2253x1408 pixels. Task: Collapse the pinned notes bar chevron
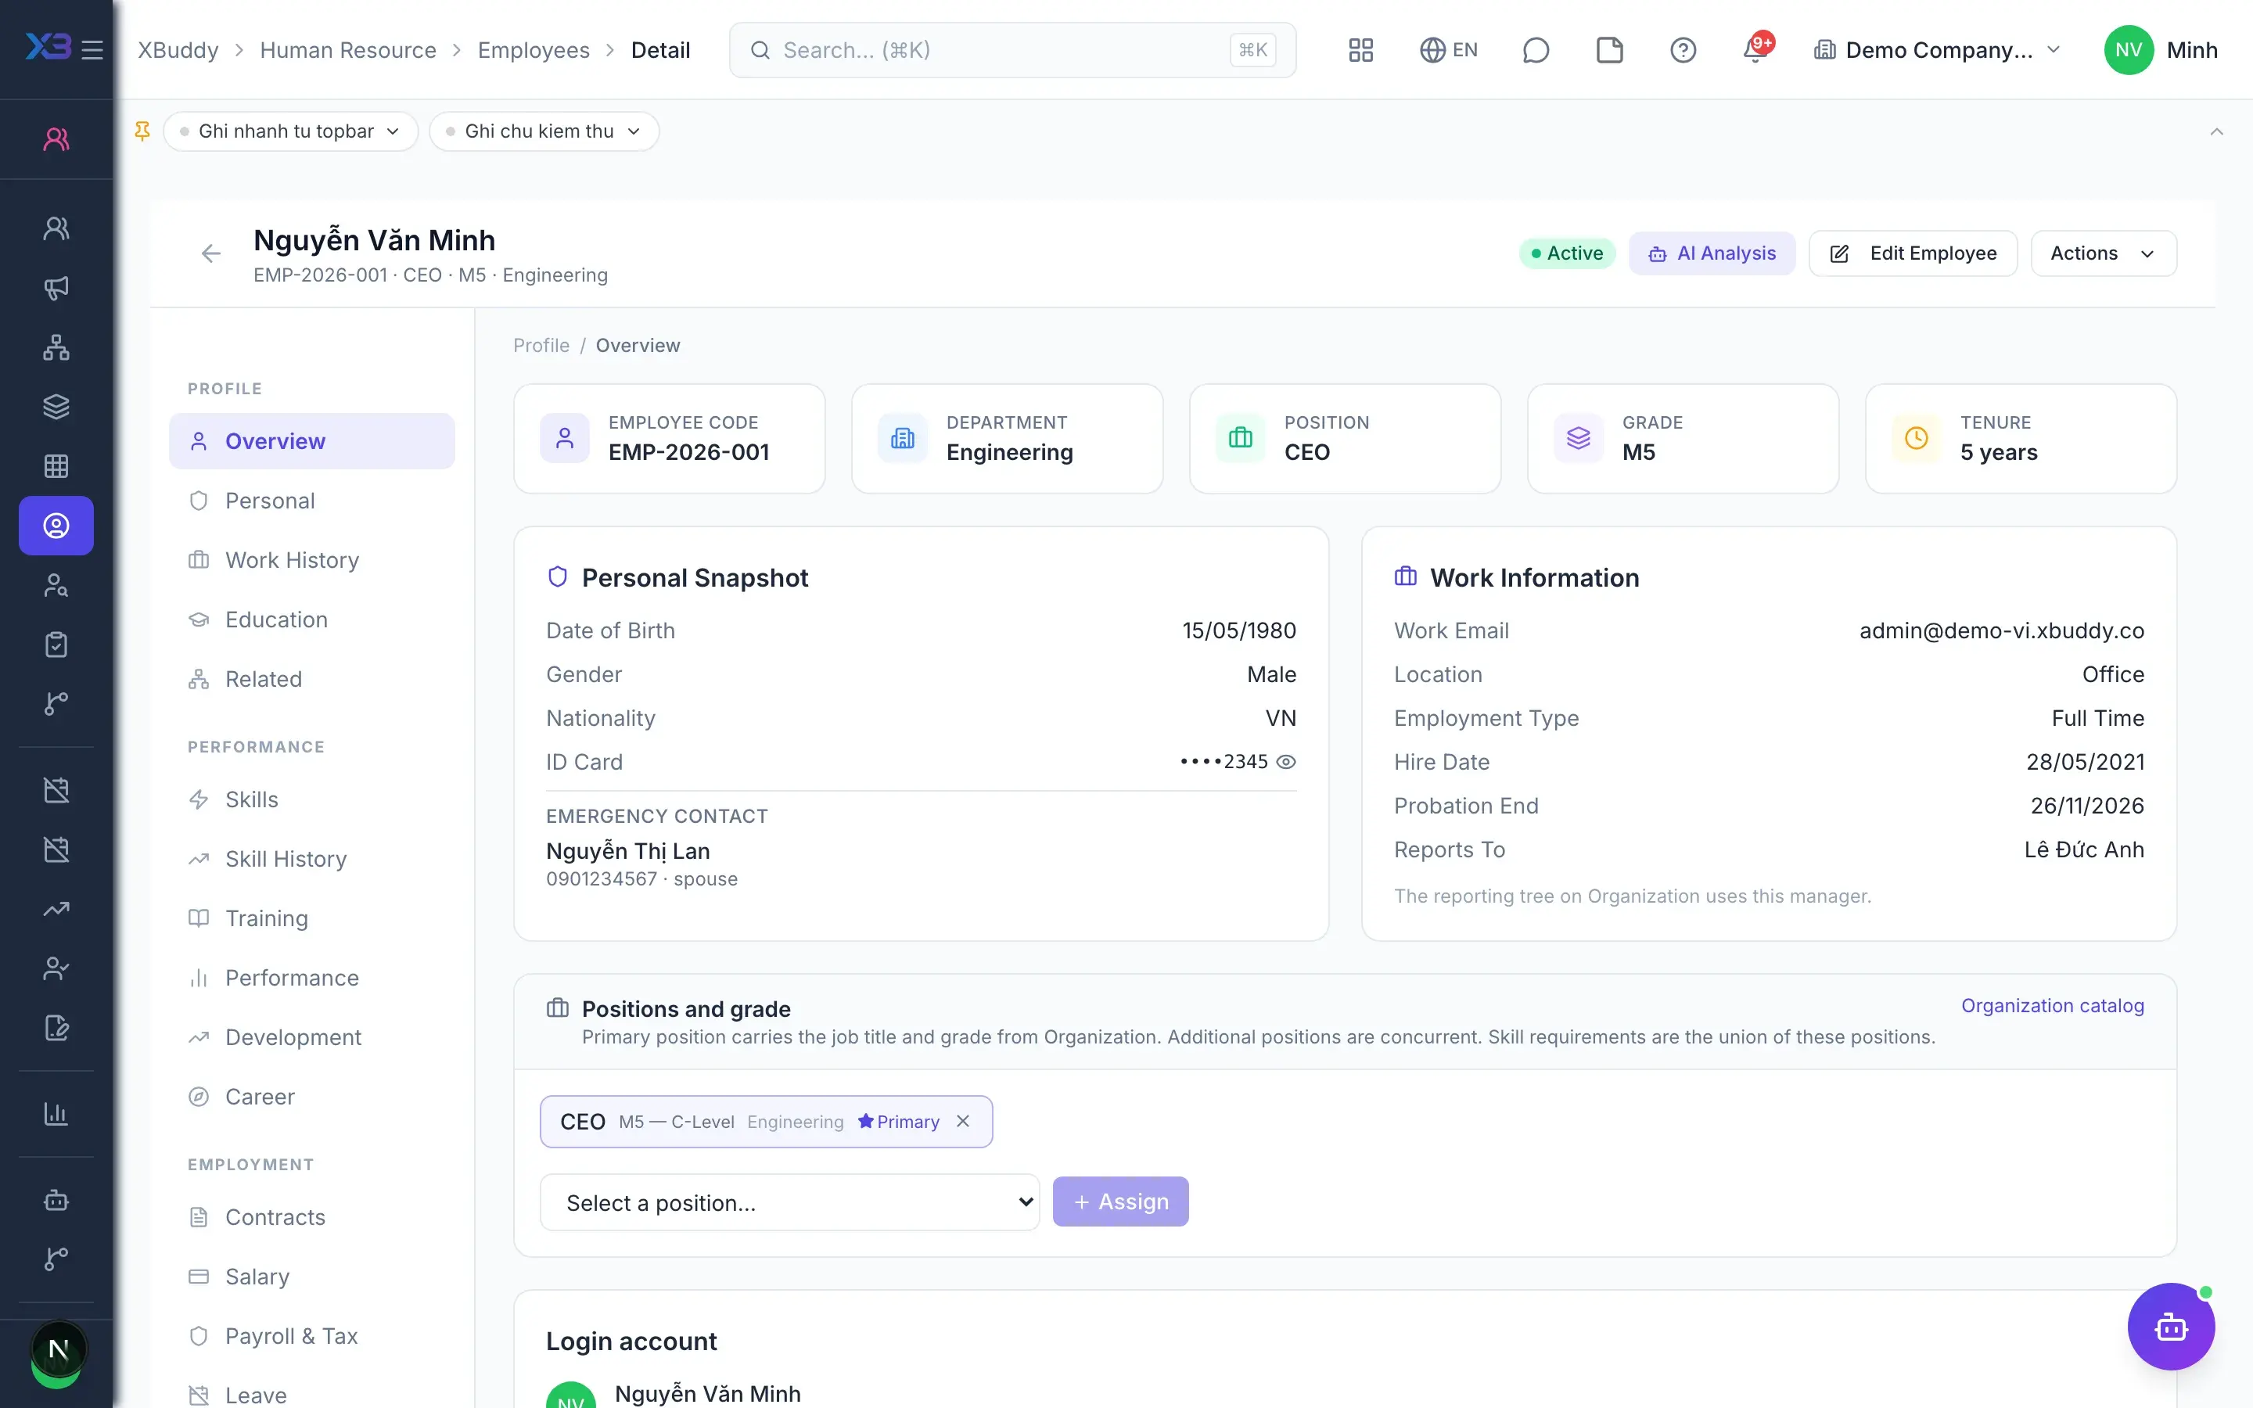pyautogui.click(x=2217, y=131)
